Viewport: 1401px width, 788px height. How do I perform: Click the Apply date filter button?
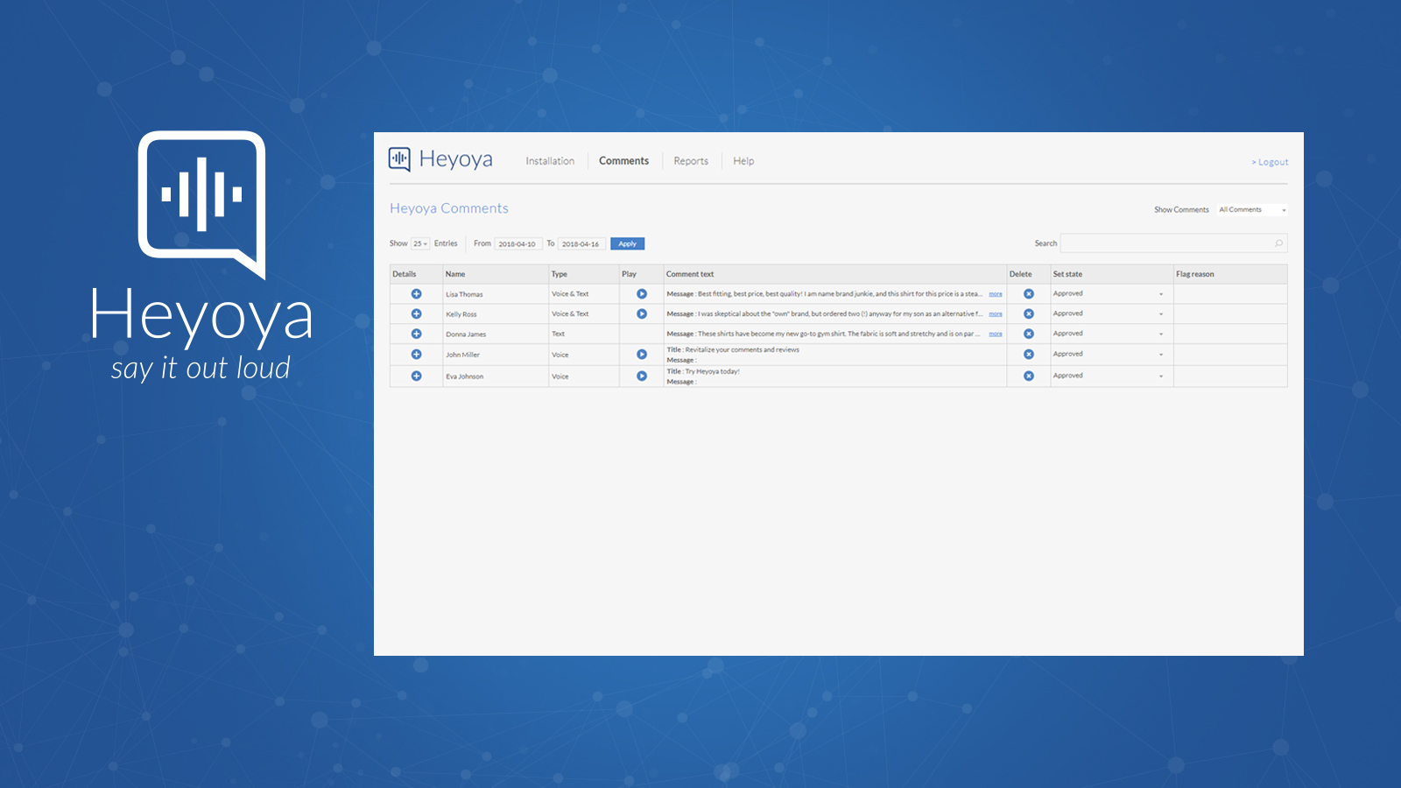point(627,244)
